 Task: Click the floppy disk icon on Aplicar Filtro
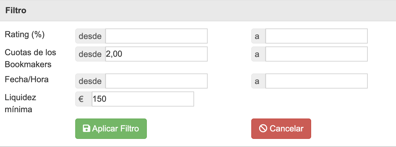[86, 129]
